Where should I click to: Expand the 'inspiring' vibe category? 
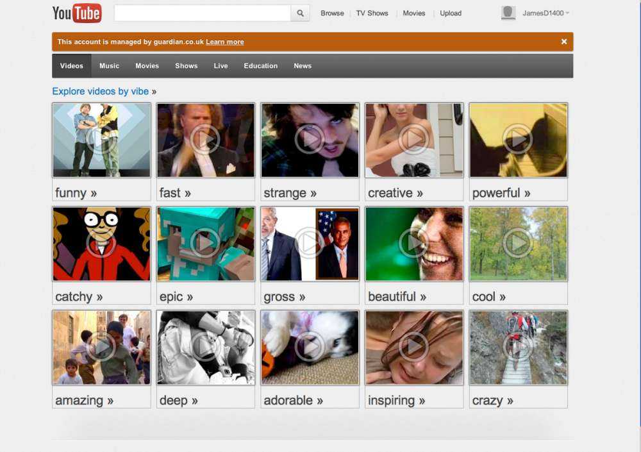click(395, 401)
